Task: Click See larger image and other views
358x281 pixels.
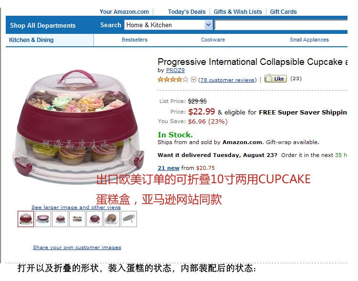Action: point(76,207)
